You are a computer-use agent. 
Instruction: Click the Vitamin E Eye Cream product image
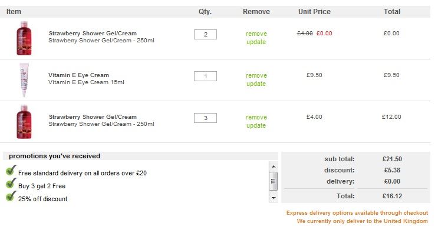point(24,80)
